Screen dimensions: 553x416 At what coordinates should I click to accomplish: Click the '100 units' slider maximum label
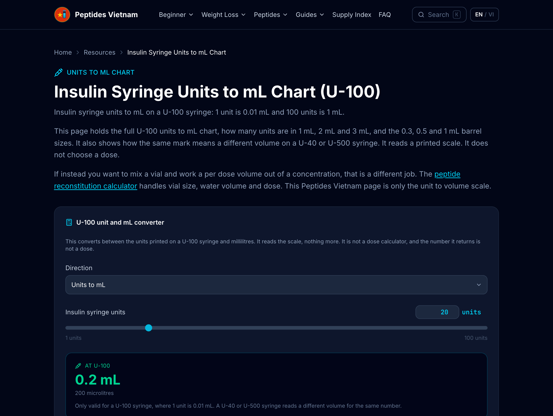(476, 338)
